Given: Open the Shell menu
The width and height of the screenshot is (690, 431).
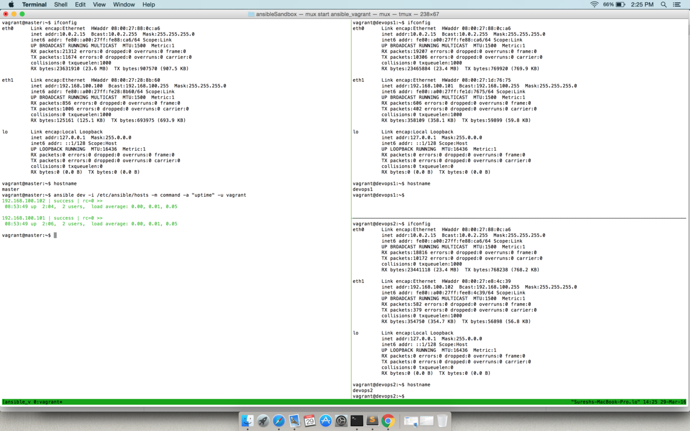Looking at the screenshot, I should click(61, 4).
